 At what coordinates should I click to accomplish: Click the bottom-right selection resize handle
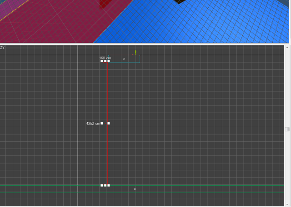tap(109, 185)
